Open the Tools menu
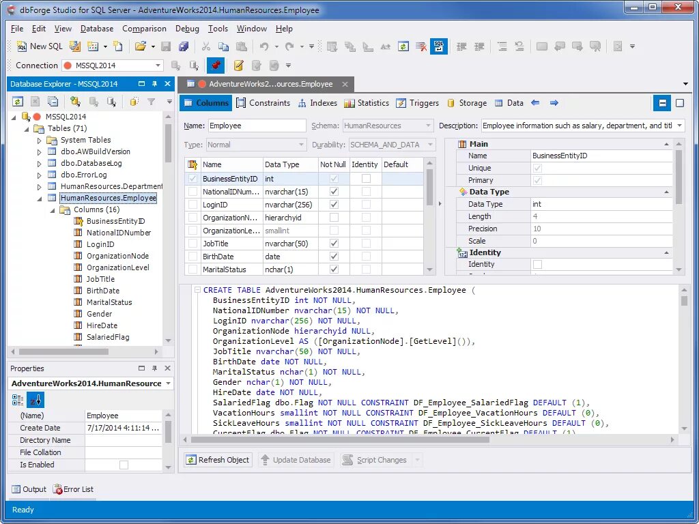699x524 pixels. [218, 29]
